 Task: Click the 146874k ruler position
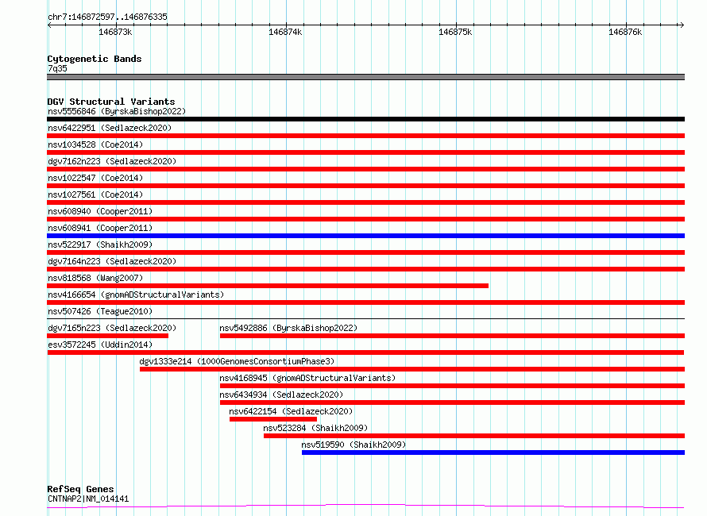[x=285, y=32]
